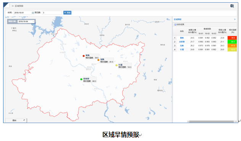Switch to the 区域预报 tab at top
This screenshot has height=141, width=241.
tap(19, 6)
